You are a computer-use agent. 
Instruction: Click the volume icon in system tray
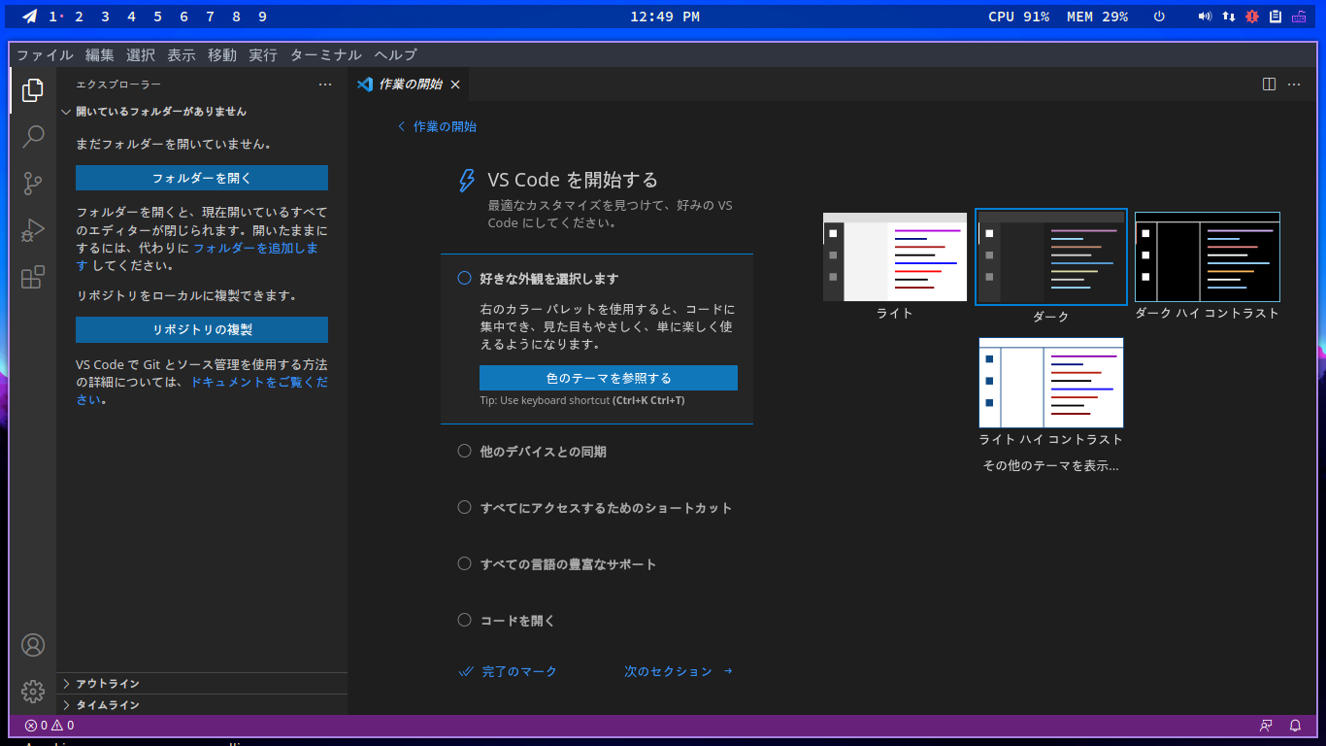1205,17
